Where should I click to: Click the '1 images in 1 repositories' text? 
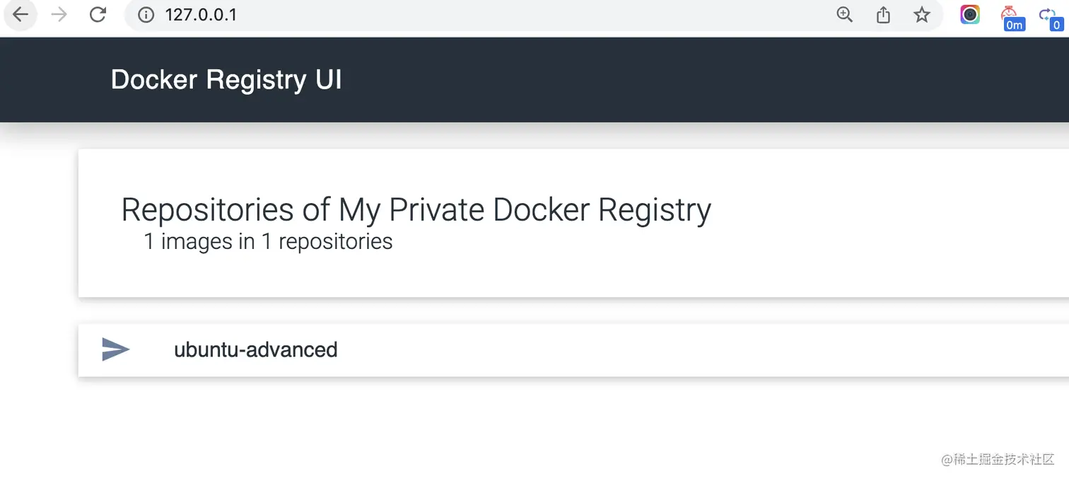(268, 242)
